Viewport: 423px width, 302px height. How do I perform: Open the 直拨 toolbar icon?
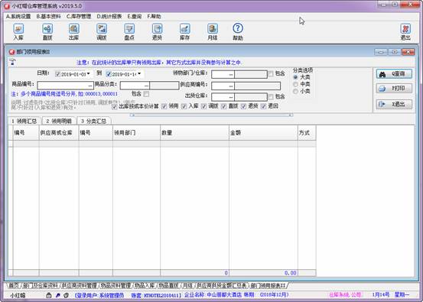(47, 32)
